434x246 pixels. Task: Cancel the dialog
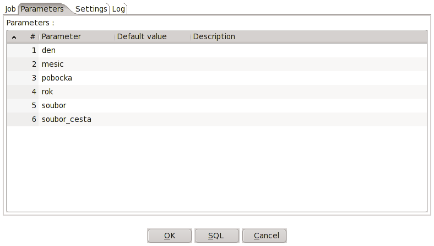pos(264,236)
